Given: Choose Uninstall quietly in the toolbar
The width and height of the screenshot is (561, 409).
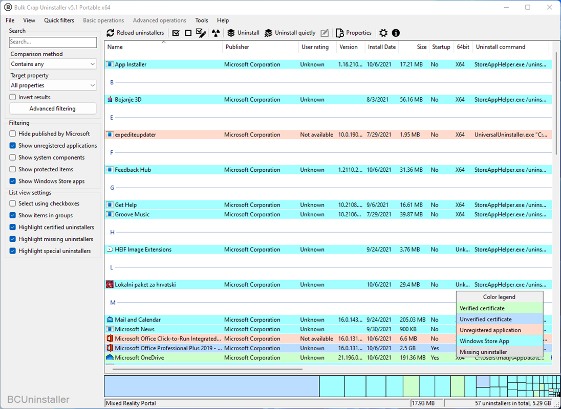Looking at the screenshot, I should [290, 33].
